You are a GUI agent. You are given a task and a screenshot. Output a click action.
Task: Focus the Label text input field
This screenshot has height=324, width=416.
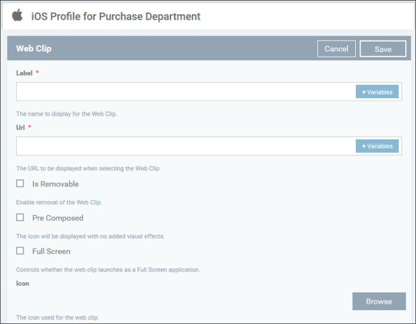(x=186, y=92)
